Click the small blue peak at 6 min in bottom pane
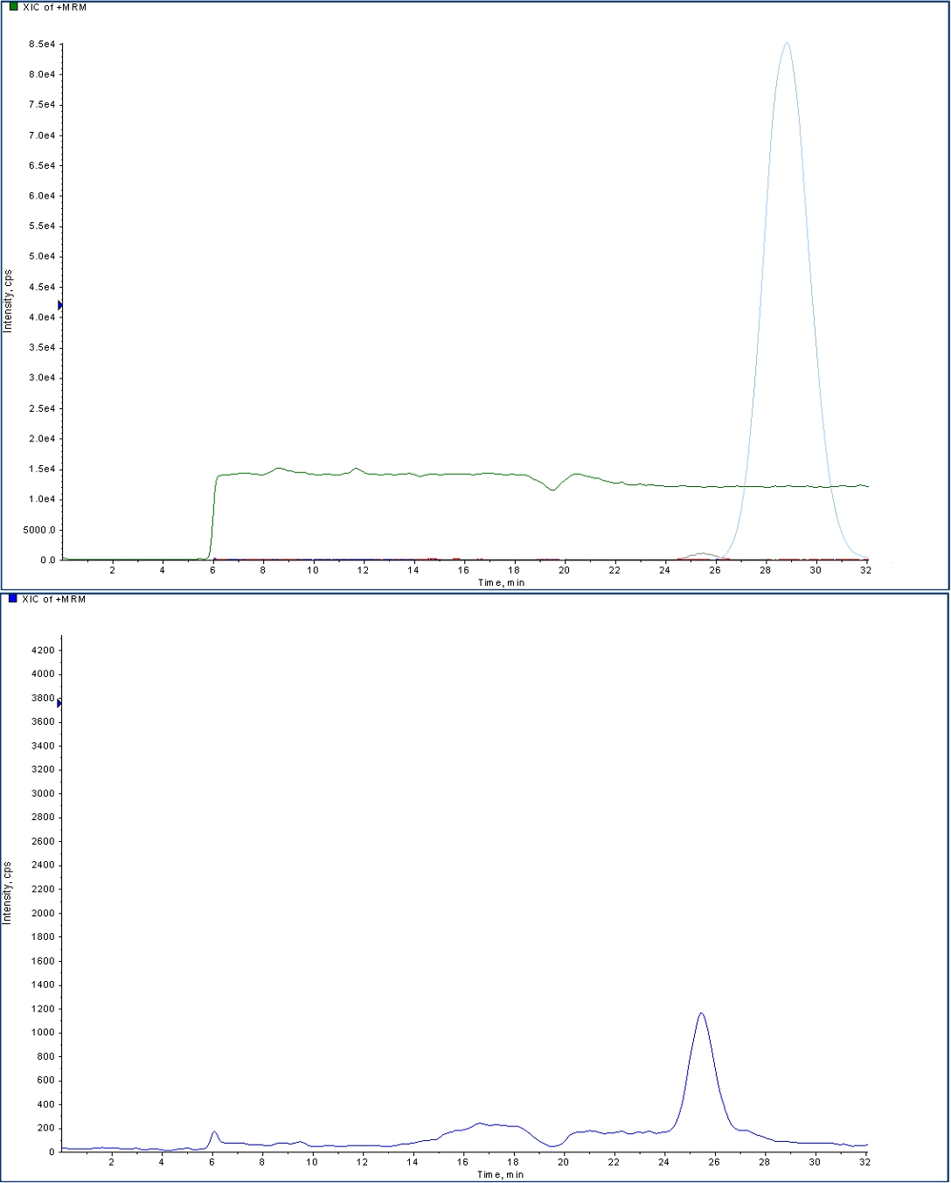Image resolution: width=951 pixels, height=1183 pixels. click(214, 1132)
